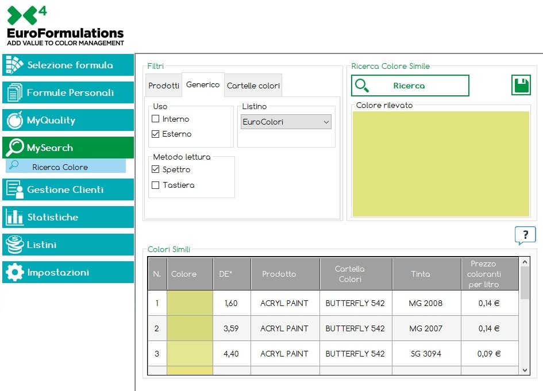This screenshot has height=391, width=543.
Task: Sort by the DE* column header
Action: click(232, 274)
